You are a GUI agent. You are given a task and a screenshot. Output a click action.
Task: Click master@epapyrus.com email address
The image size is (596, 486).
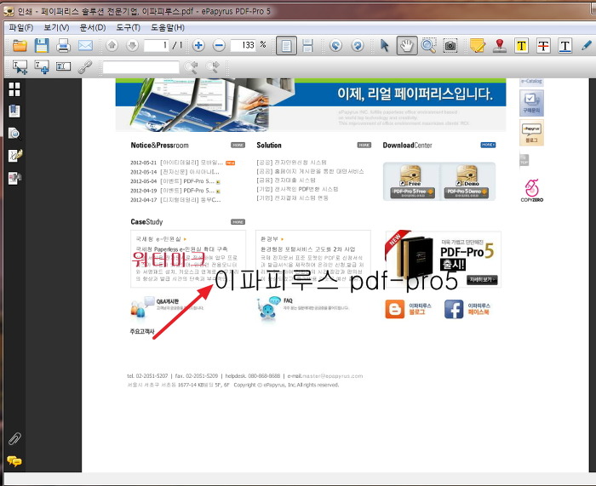pos(333,376)
